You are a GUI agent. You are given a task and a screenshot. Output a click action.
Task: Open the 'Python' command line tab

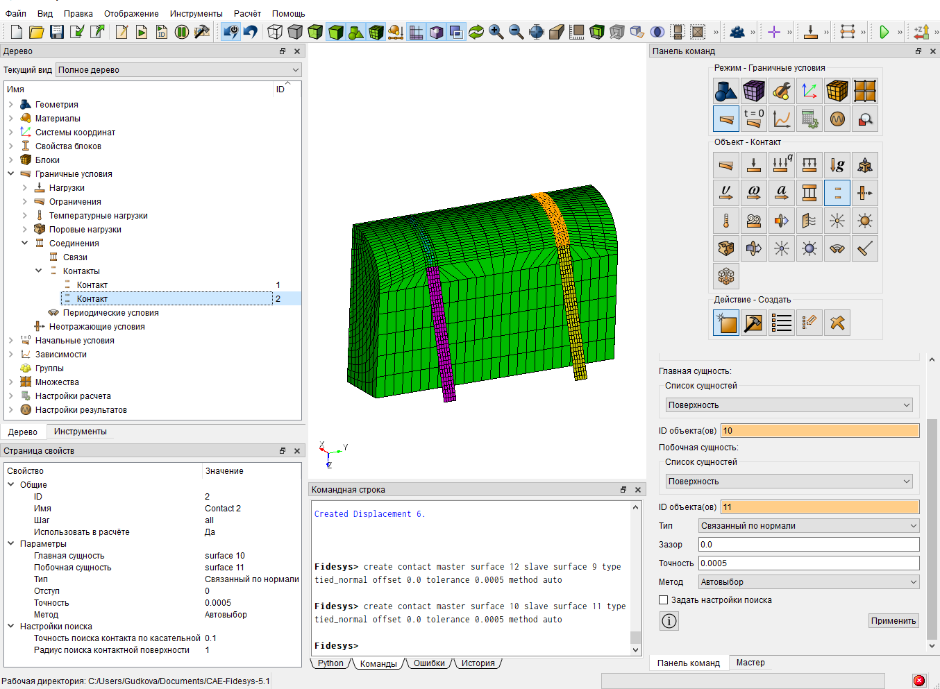click(330, 663)
